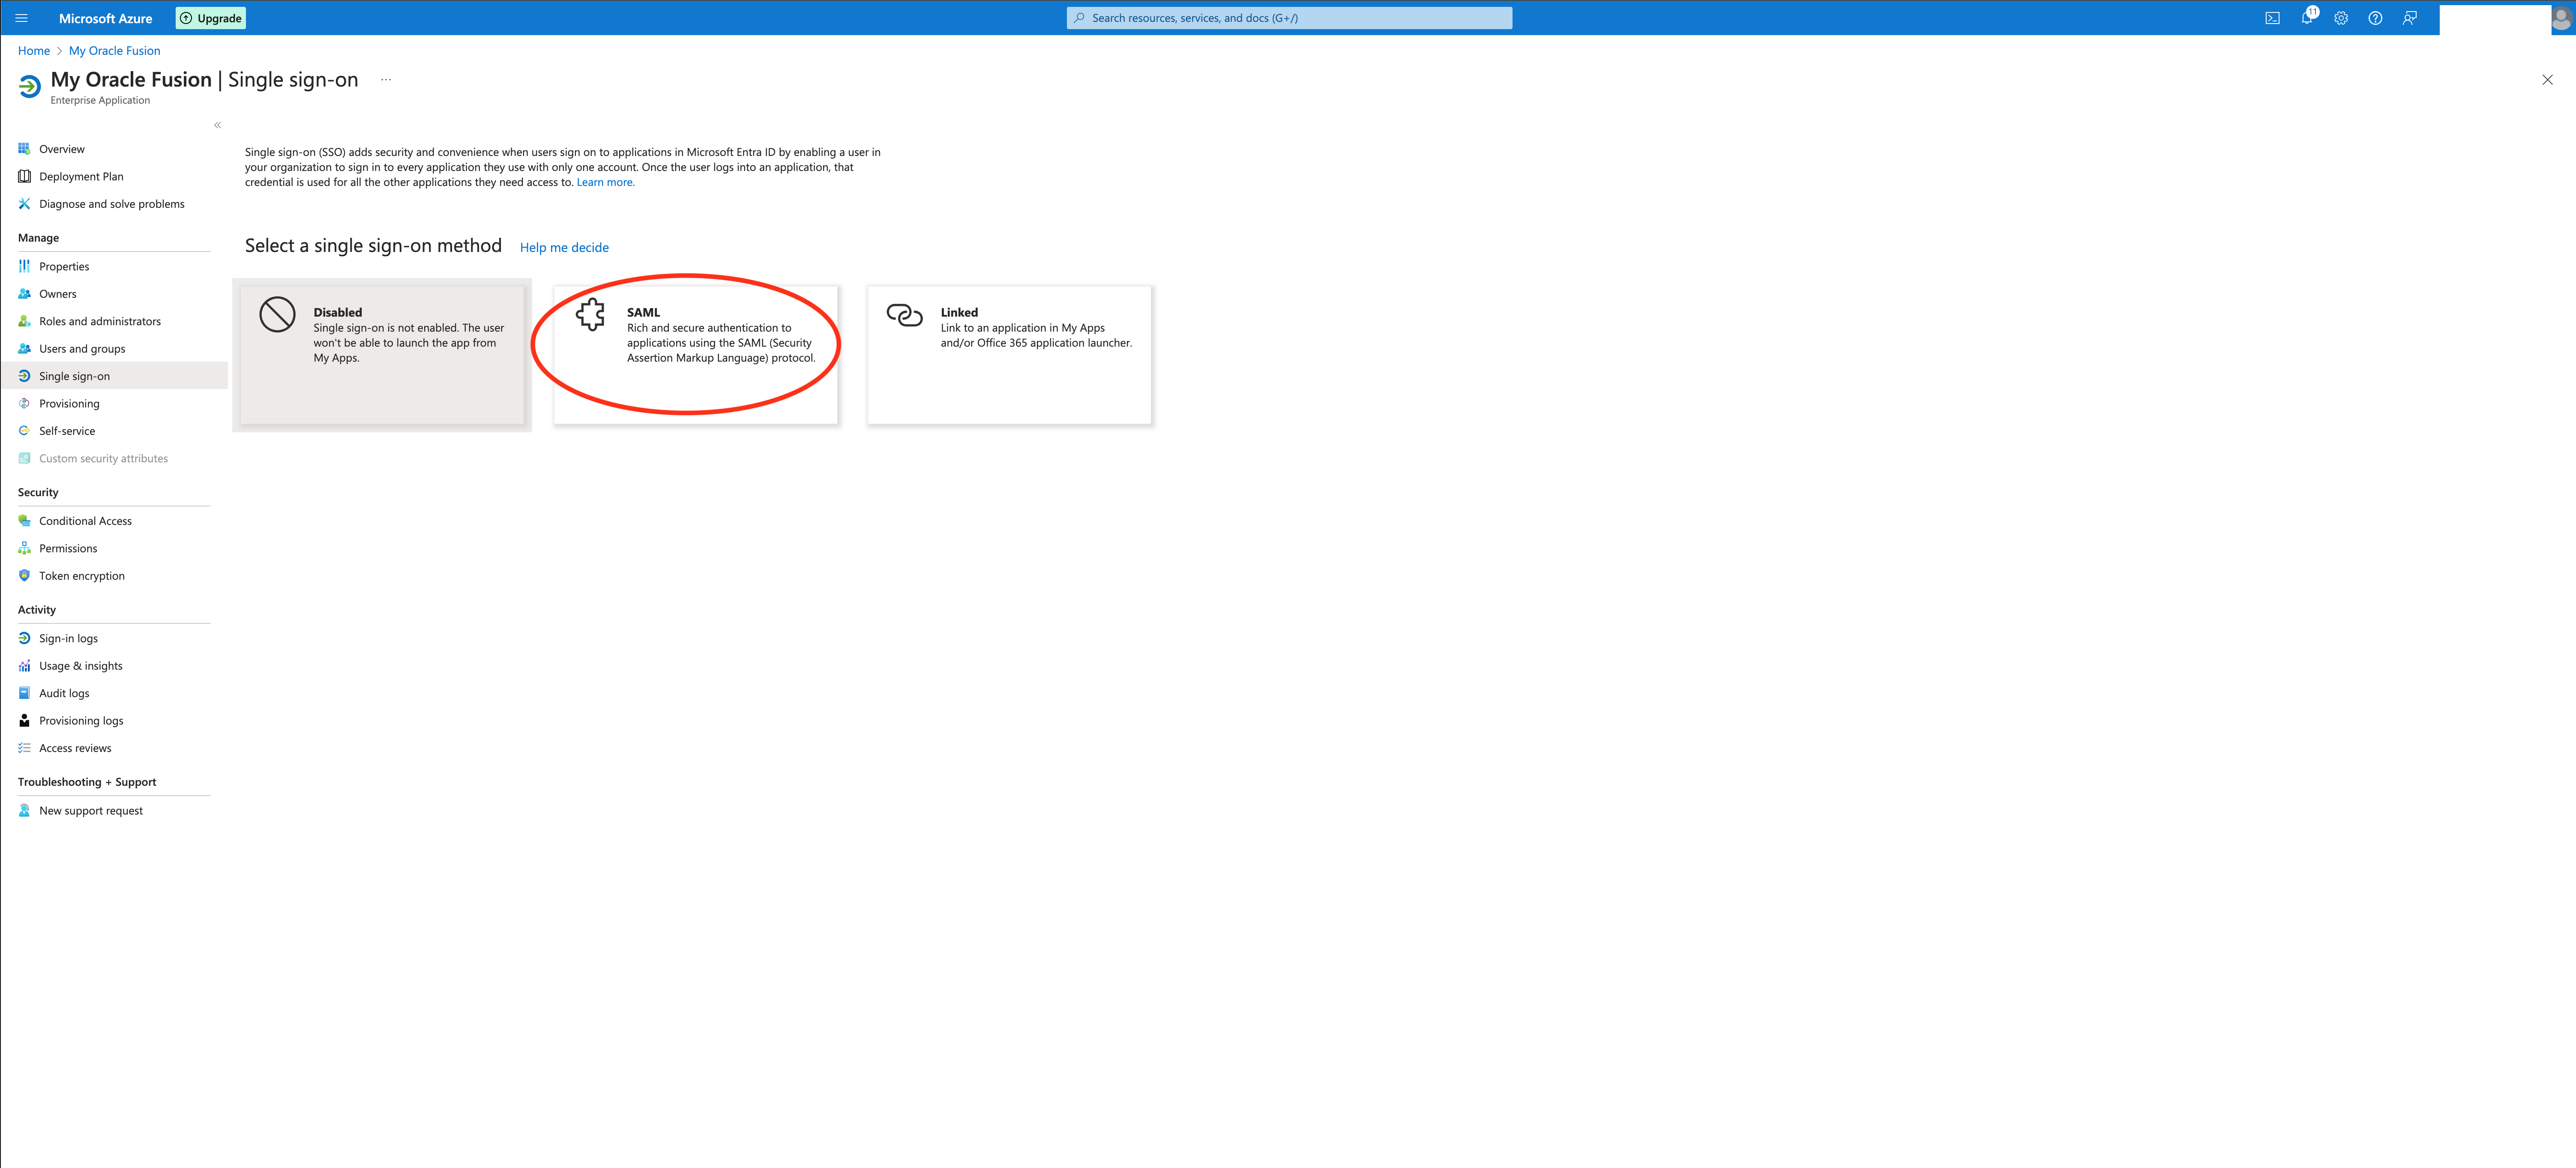This screenshot has width=2576, height=1168.
Task: Click the SAML puzzle piece icon
Action: [x=591, y=315]
